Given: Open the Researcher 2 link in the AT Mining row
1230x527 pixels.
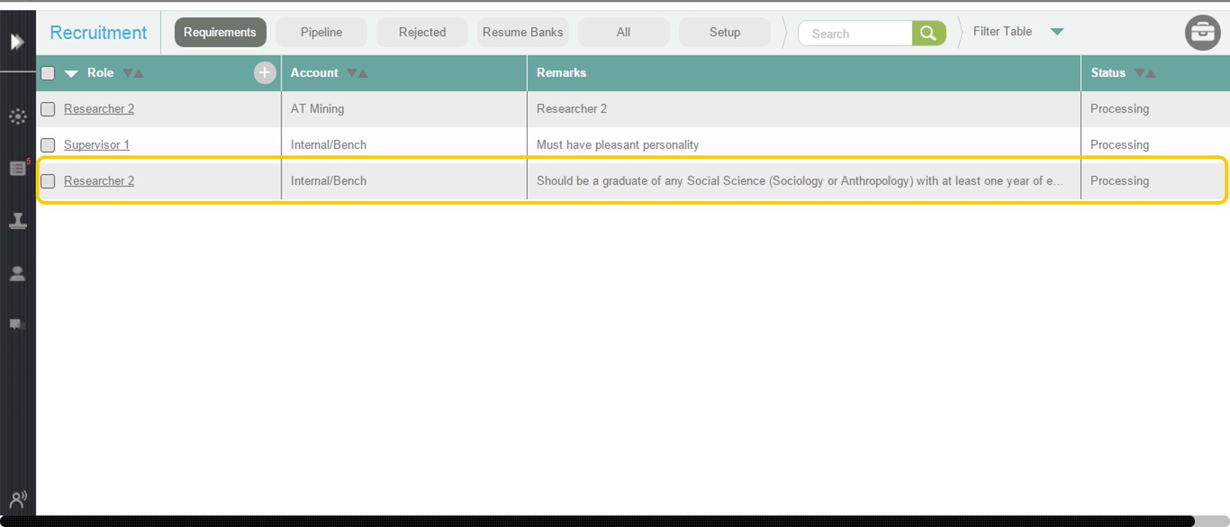Looking at the screenshot, I should click(99, 109).
